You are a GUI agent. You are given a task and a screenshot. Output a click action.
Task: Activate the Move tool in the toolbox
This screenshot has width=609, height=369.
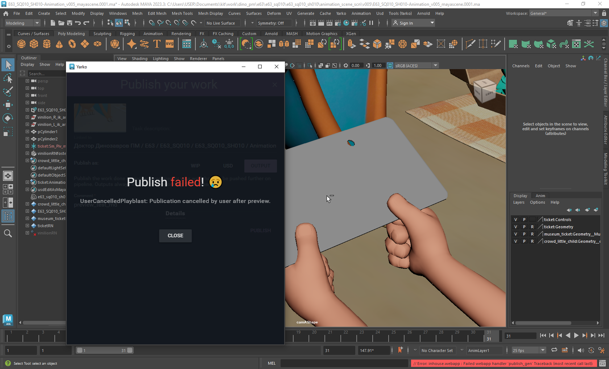pos(8,105)
